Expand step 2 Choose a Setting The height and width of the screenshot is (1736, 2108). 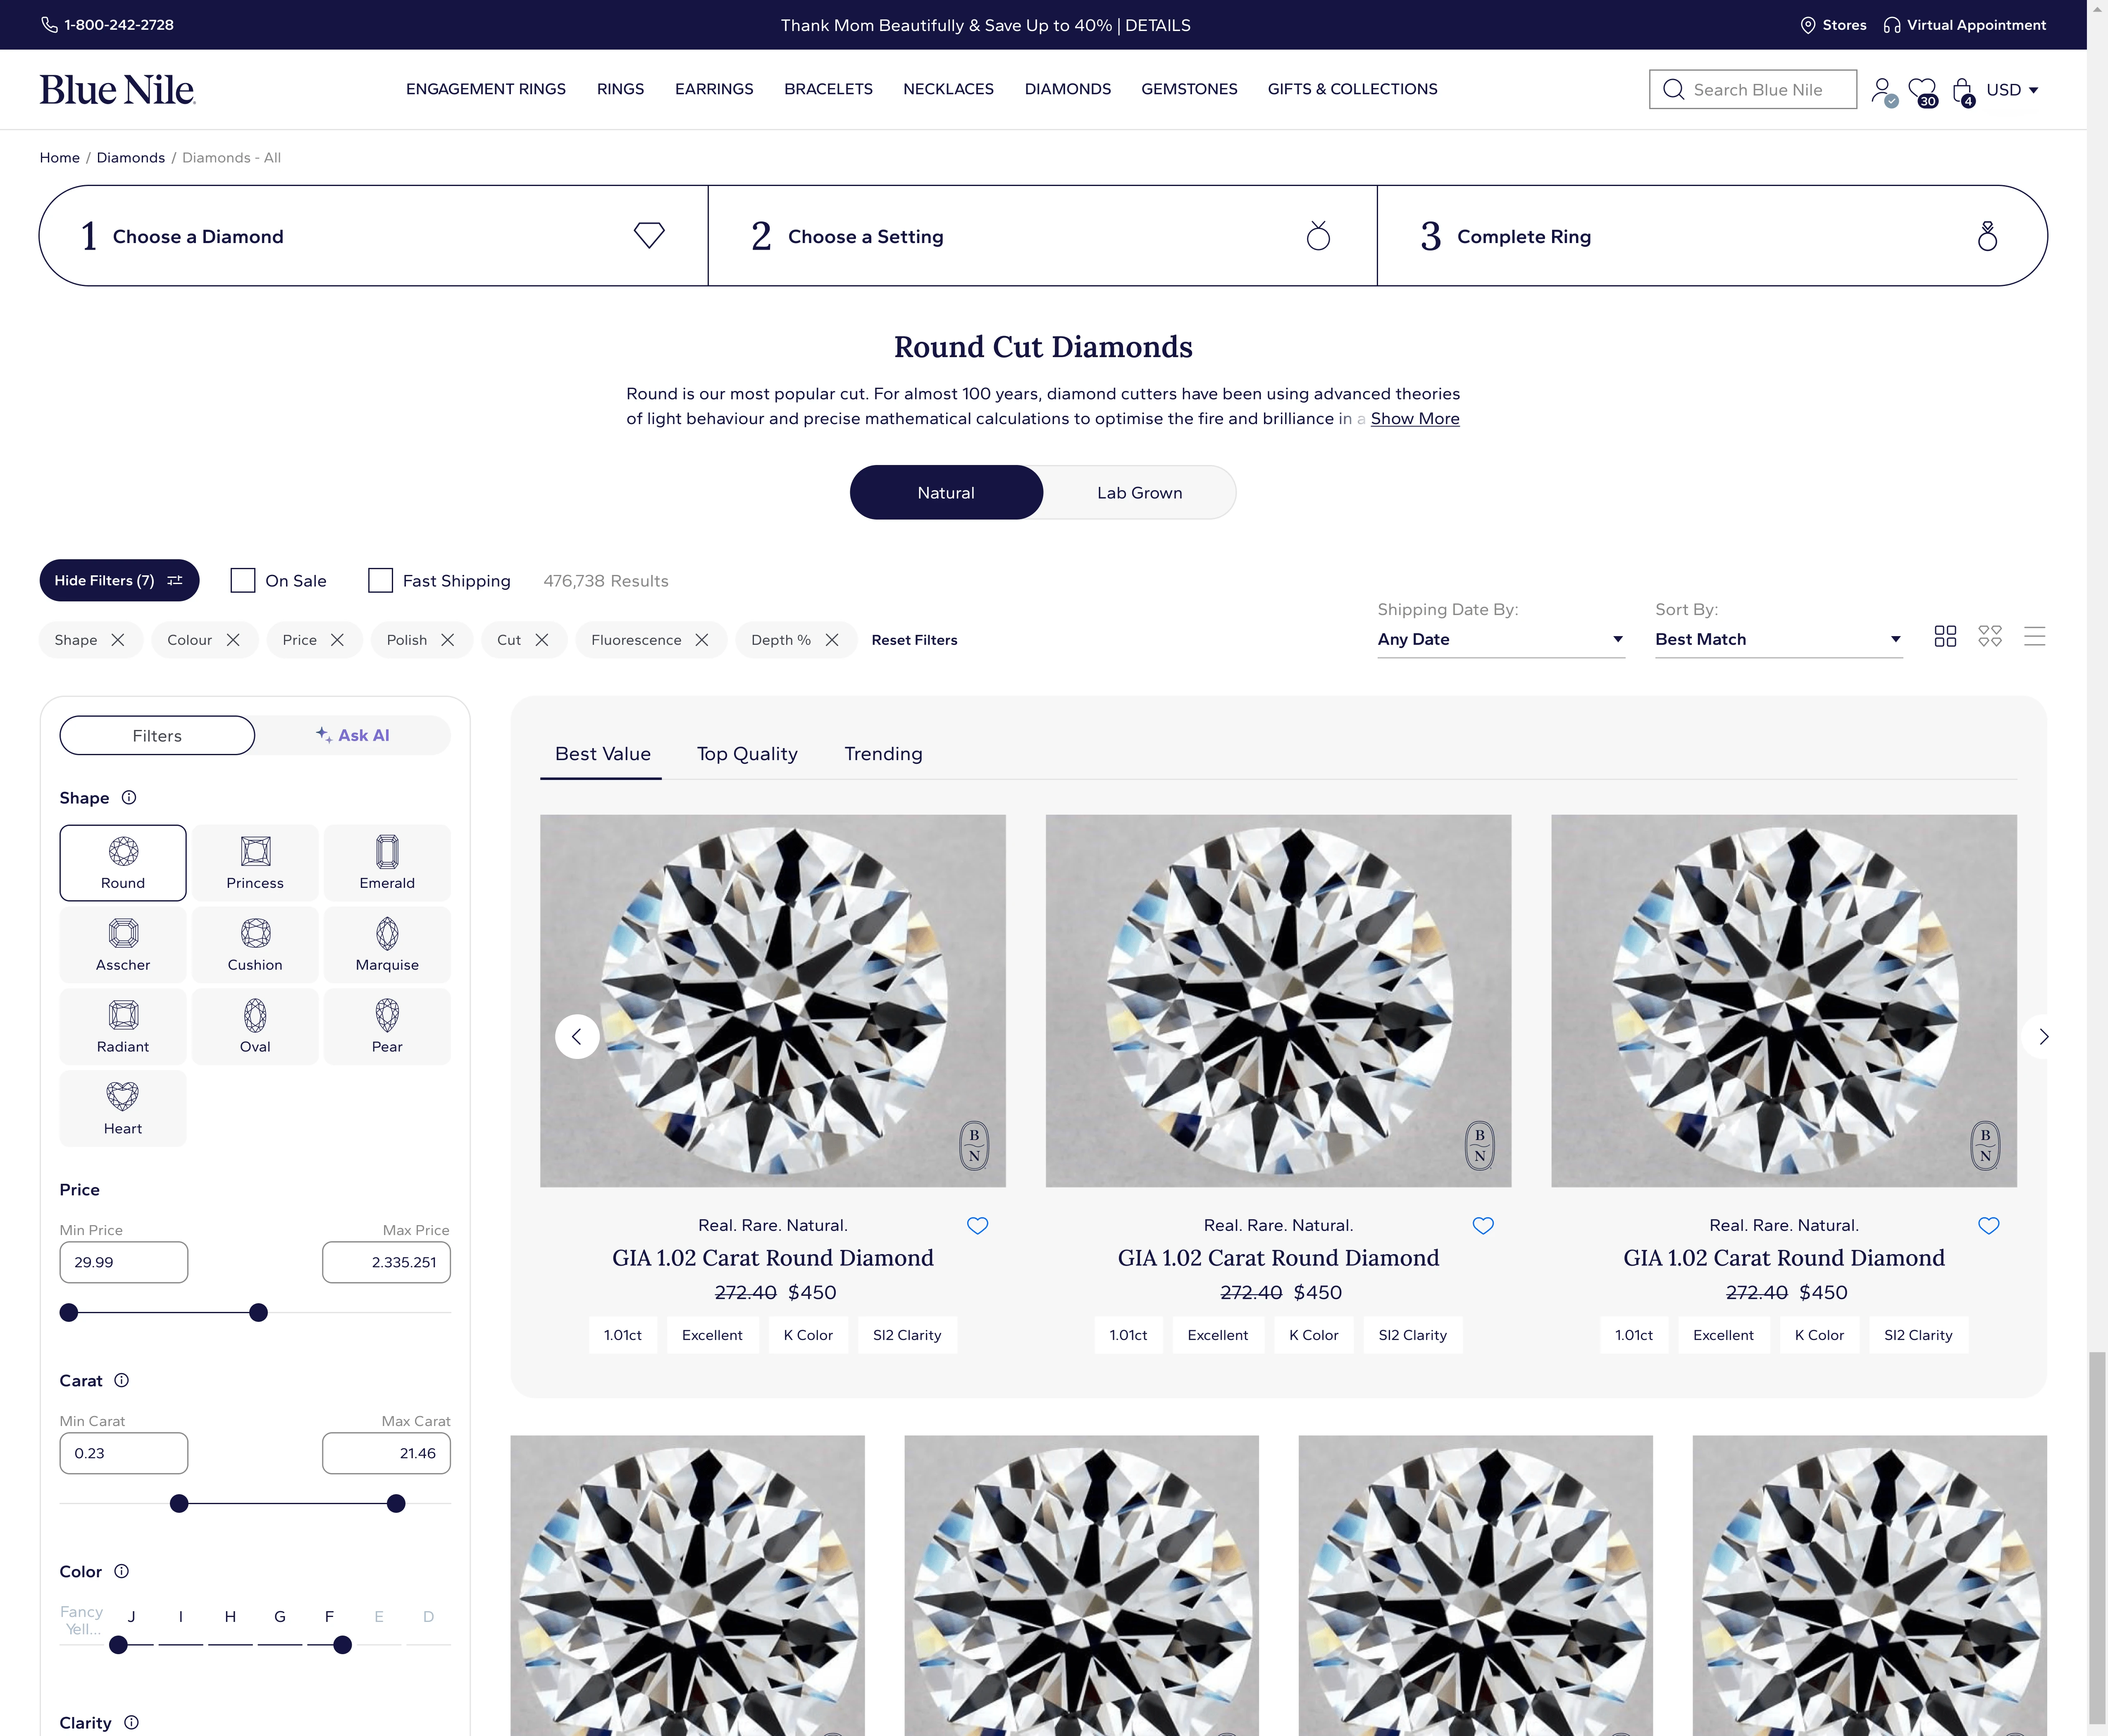pyautogui.click(x=1042, y=236)
